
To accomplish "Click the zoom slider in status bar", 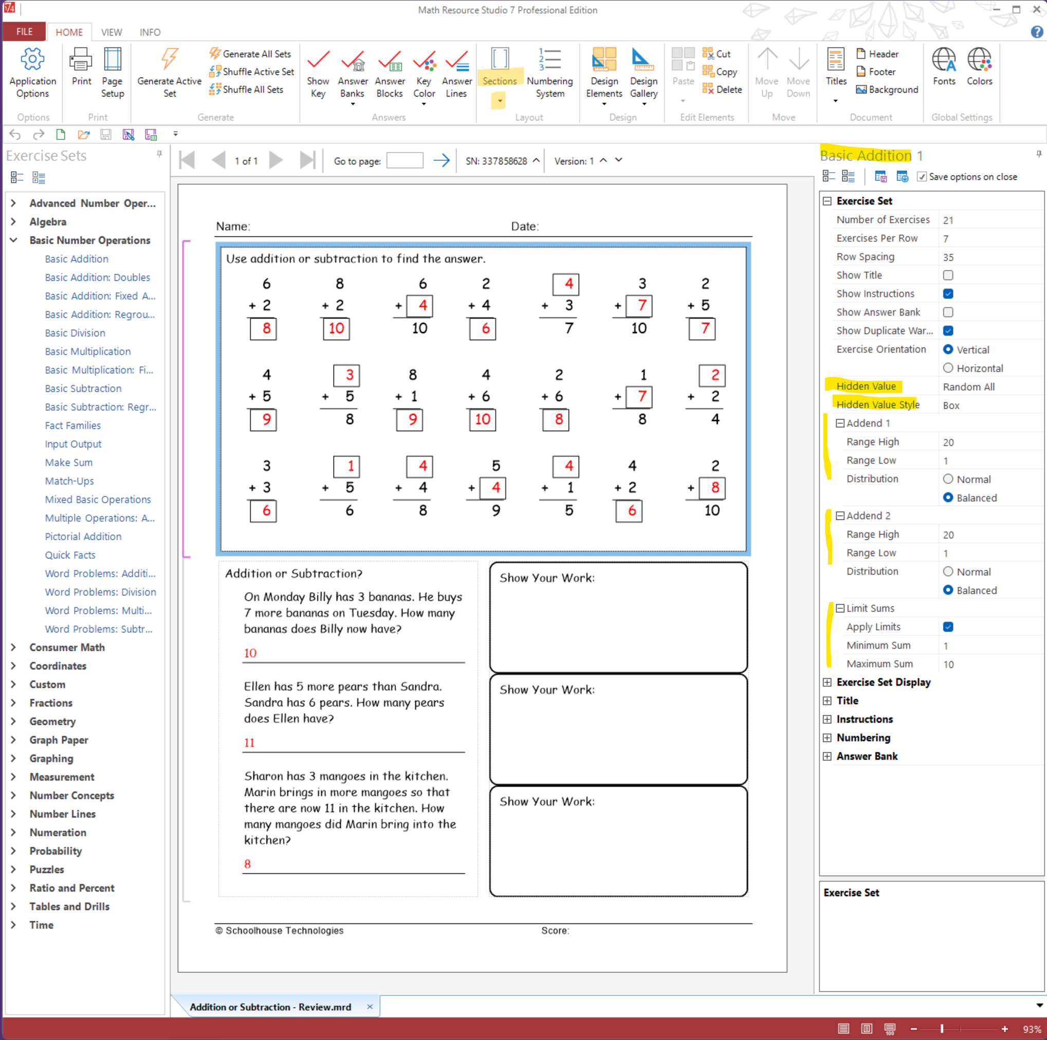I will tap(942, 1028).
